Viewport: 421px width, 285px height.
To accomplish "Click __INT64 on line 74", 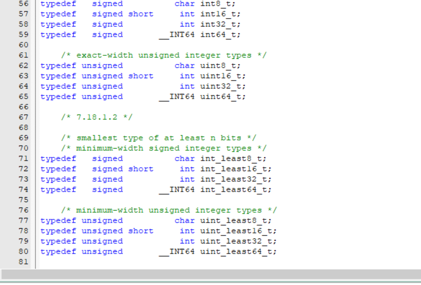I will [x=176, y=190].
